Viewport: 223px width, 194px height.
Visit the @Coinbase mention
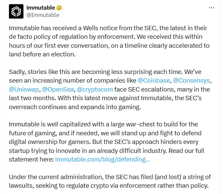coord(154,81)
